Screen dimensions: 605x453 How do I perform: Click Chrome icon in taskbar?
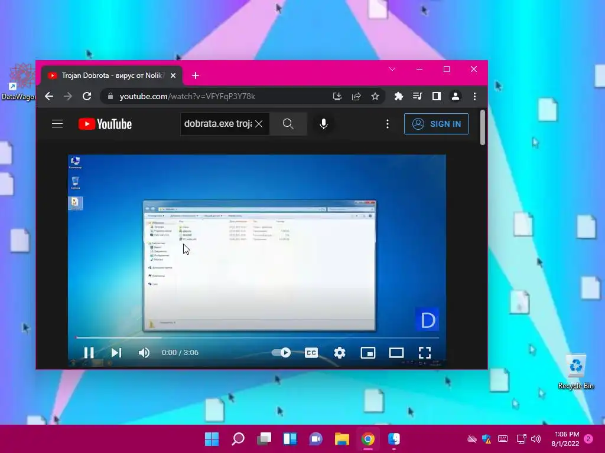point(368,439)
